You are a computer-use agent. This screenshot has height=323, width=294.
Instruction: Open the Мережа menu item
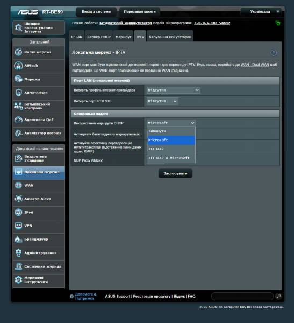(x=39, y=79)
